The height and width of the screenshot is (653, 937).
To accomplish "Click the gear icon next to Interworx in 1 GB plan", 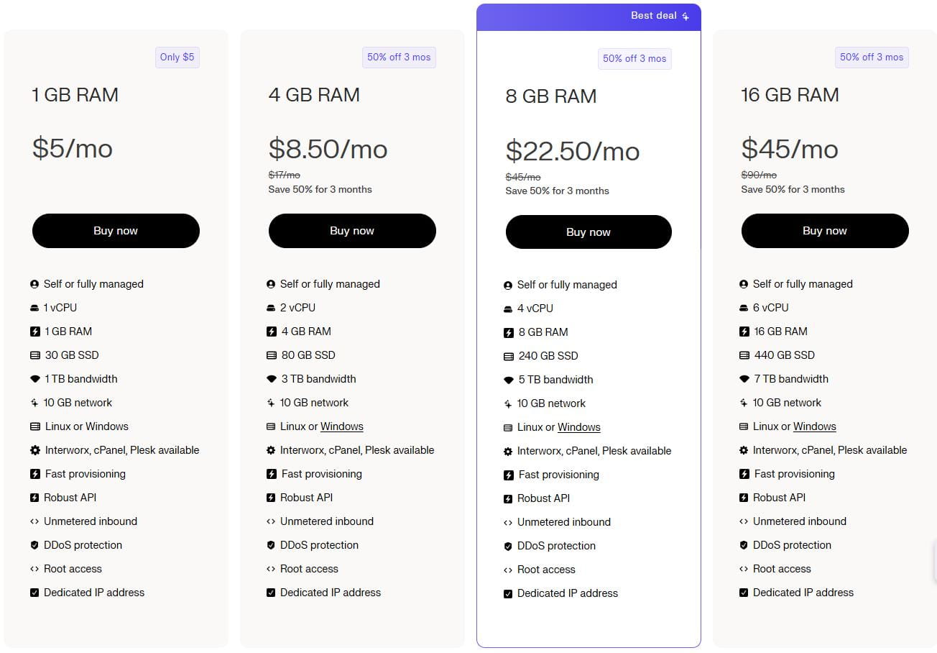I will tap(34, 450).
